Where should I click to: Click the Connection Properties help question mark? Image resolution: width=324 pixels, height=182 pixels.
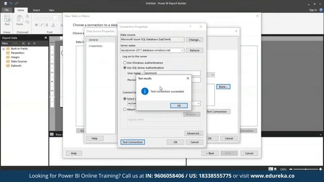[190, 27]
